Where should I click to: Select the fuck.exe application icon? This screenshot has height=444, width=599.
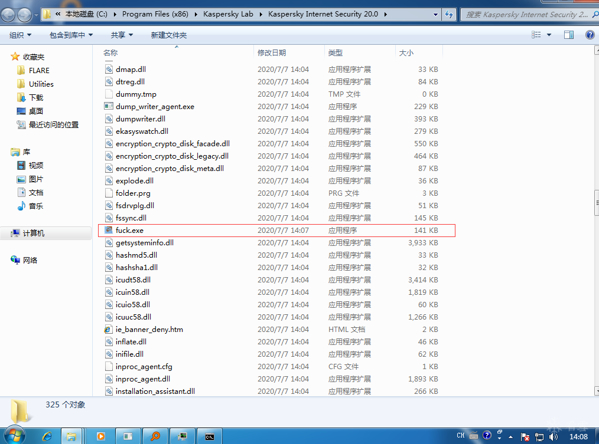(109, 230)
